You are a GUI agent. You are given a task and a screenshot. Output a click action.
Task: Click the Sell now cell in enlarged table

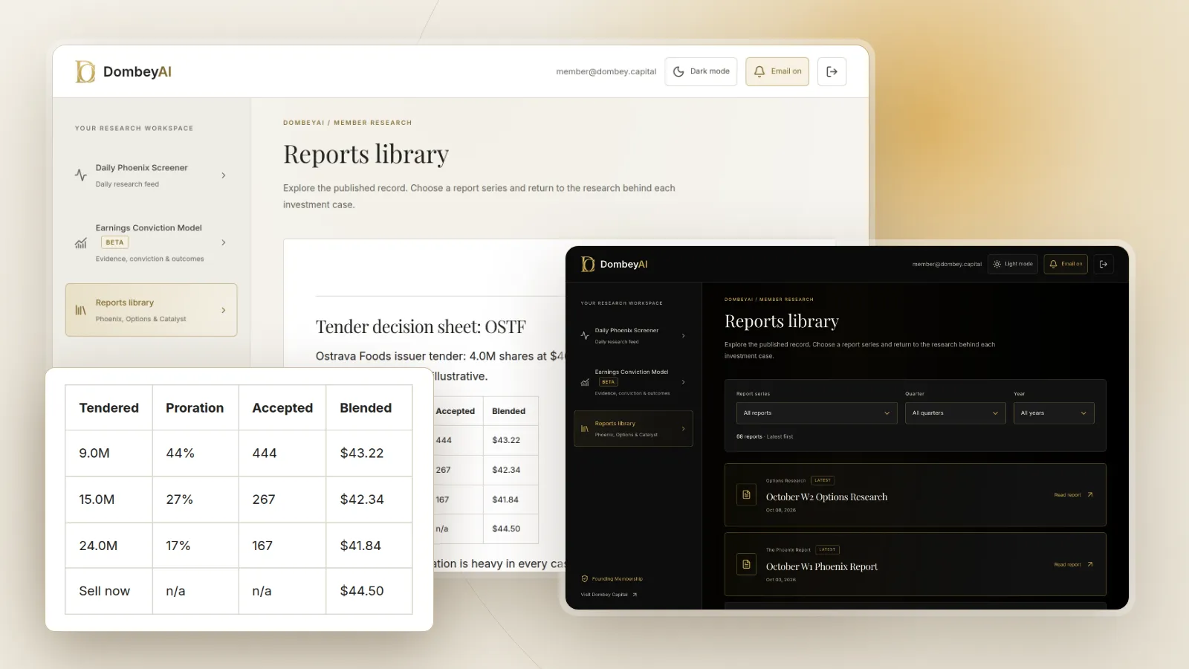pyautogui.click(x=108, y=591)
